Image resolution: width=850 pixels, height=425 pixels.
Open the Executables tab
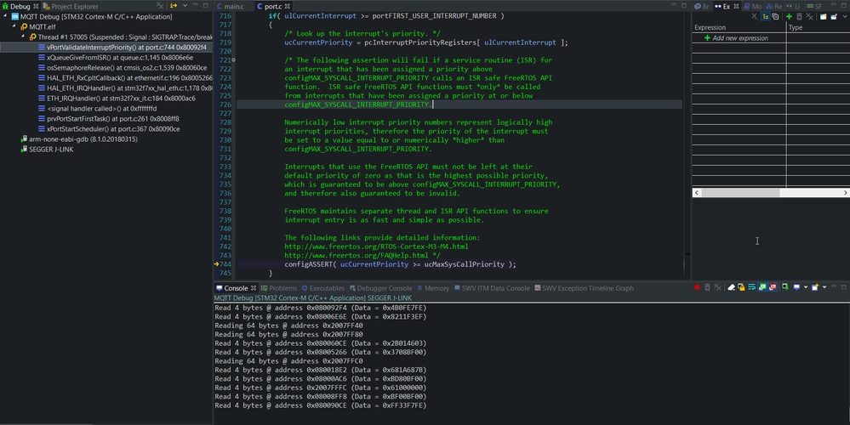(x=323, y=288)
